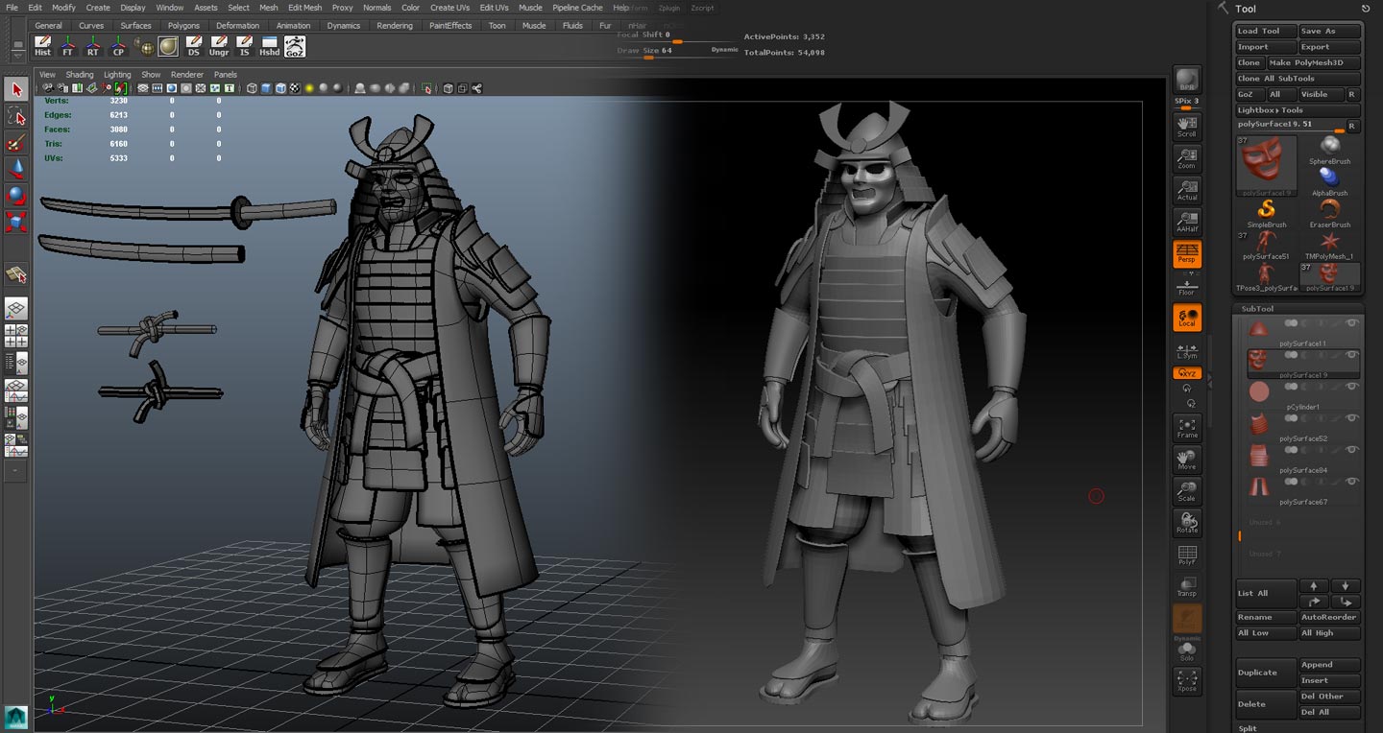This screenshot has height=733, width=1383.
Task: Toggle Persp perspective mode off
Action: (1187, 253)
